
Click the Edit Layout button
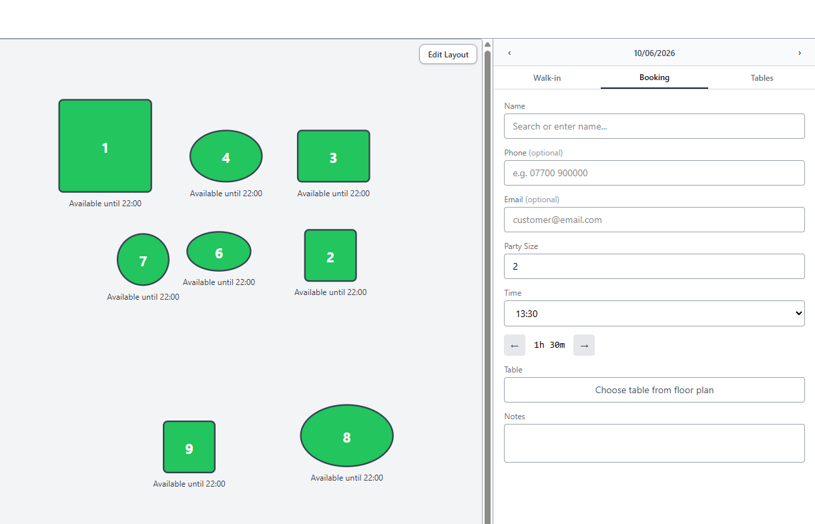pyautogui.click(x=449, y=55)
